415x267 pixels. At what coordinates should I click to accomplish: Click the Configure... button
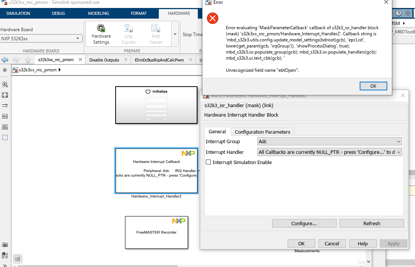click(x=304, y=223)
